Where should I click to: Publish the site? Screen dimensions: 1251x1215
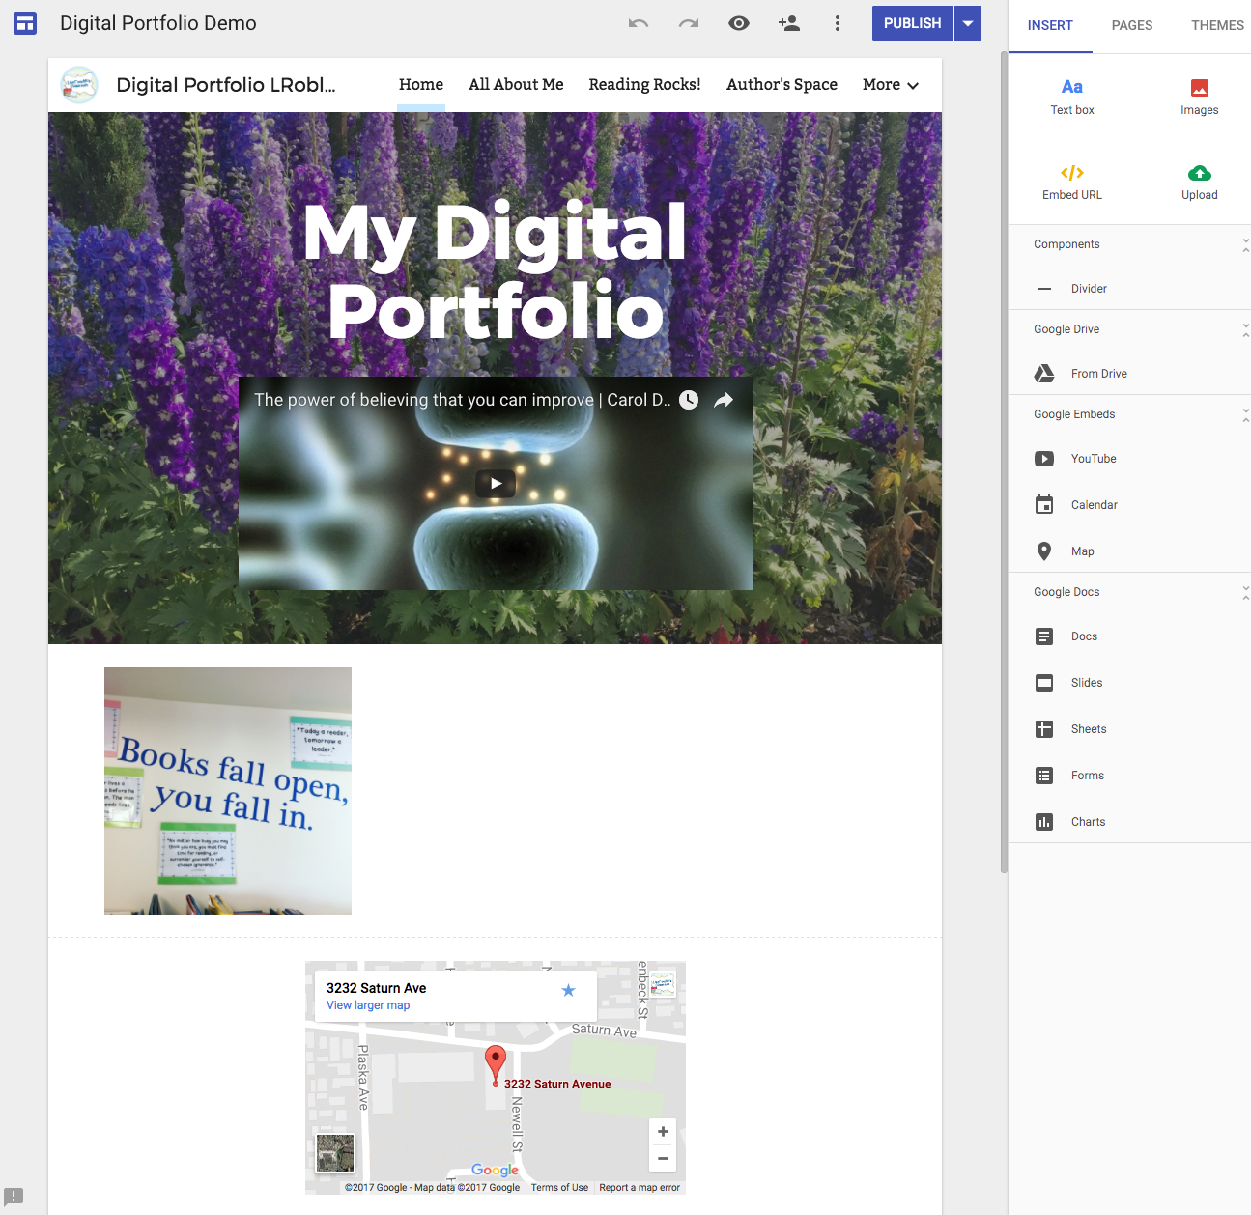(912, 22)
